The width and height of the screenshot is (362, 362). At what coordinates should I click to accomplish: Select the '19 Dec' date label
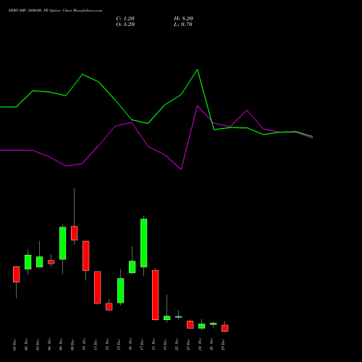[x=165, y=345]
